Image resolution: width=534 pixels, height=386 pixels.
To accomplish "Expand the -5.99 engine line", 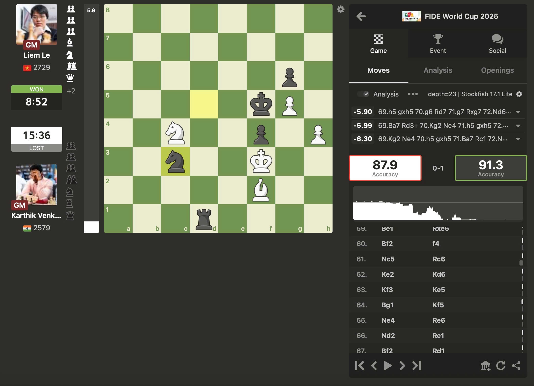I will (x=518, y=126).
